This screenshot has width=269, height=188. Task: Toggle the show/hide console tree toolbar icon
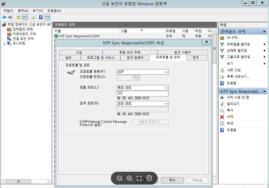point(25,17)
